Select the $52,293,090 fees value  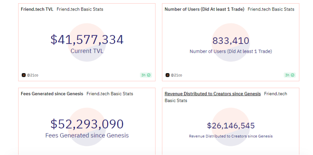(x=87, y=124)
